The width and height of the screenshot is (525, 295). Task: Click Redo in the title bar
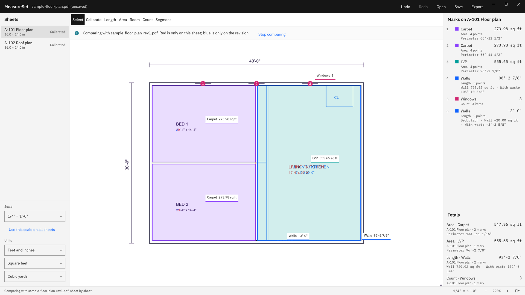(x=423, y=7)
